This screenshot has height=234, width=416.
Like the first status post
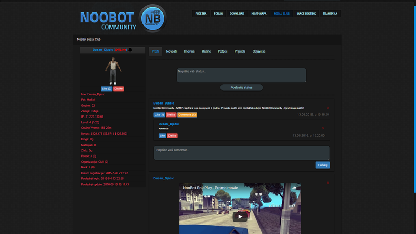coord(159,114)
